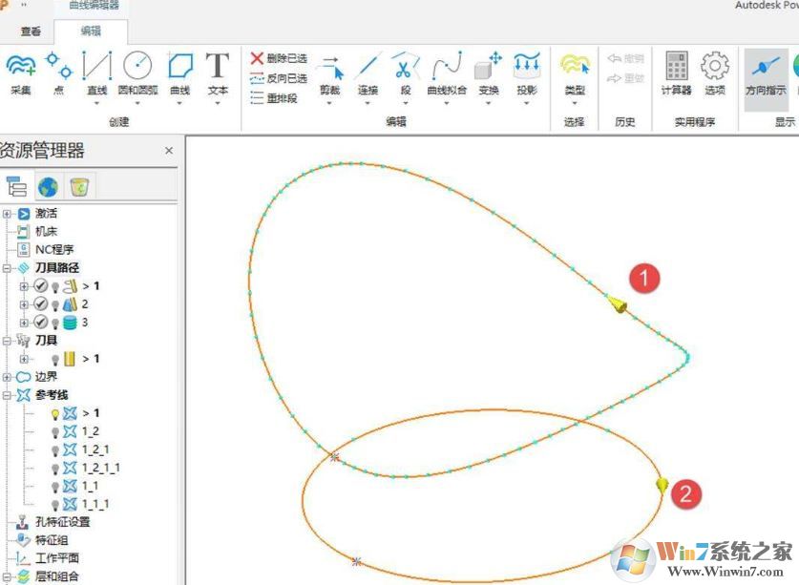This screenshot has height=585, width=799.
Task: Click 反向已选 (reverse selected) button
Action: pos(279,78)
